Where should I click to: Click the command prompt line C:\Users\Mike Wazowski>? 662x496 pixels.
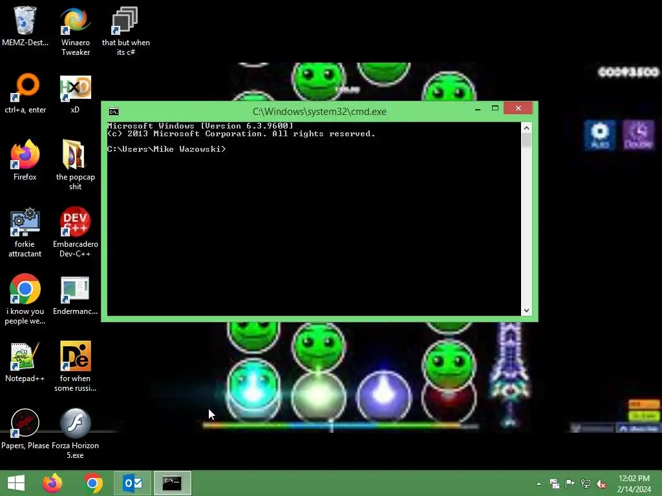pos(166,149)
